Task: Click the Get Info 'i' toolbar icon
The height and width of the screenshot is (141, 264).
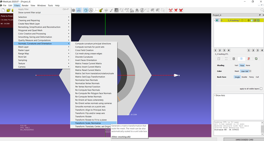Action: pos(142,11)
